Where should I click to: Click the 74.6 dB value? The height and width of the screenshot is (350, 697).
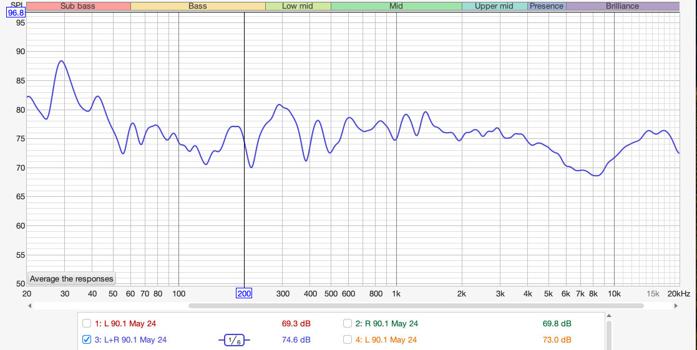pyautogui.click(x=296, y=340)
